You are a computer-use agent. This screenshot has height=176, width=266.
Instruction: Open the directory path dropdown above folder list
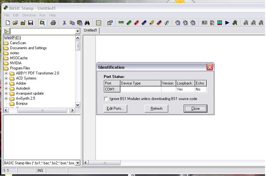[78, 31]
